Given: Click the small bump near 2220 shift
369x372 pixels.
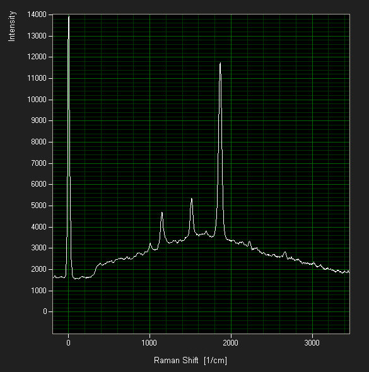Looking at the screenshot, I should coord(249,241).
